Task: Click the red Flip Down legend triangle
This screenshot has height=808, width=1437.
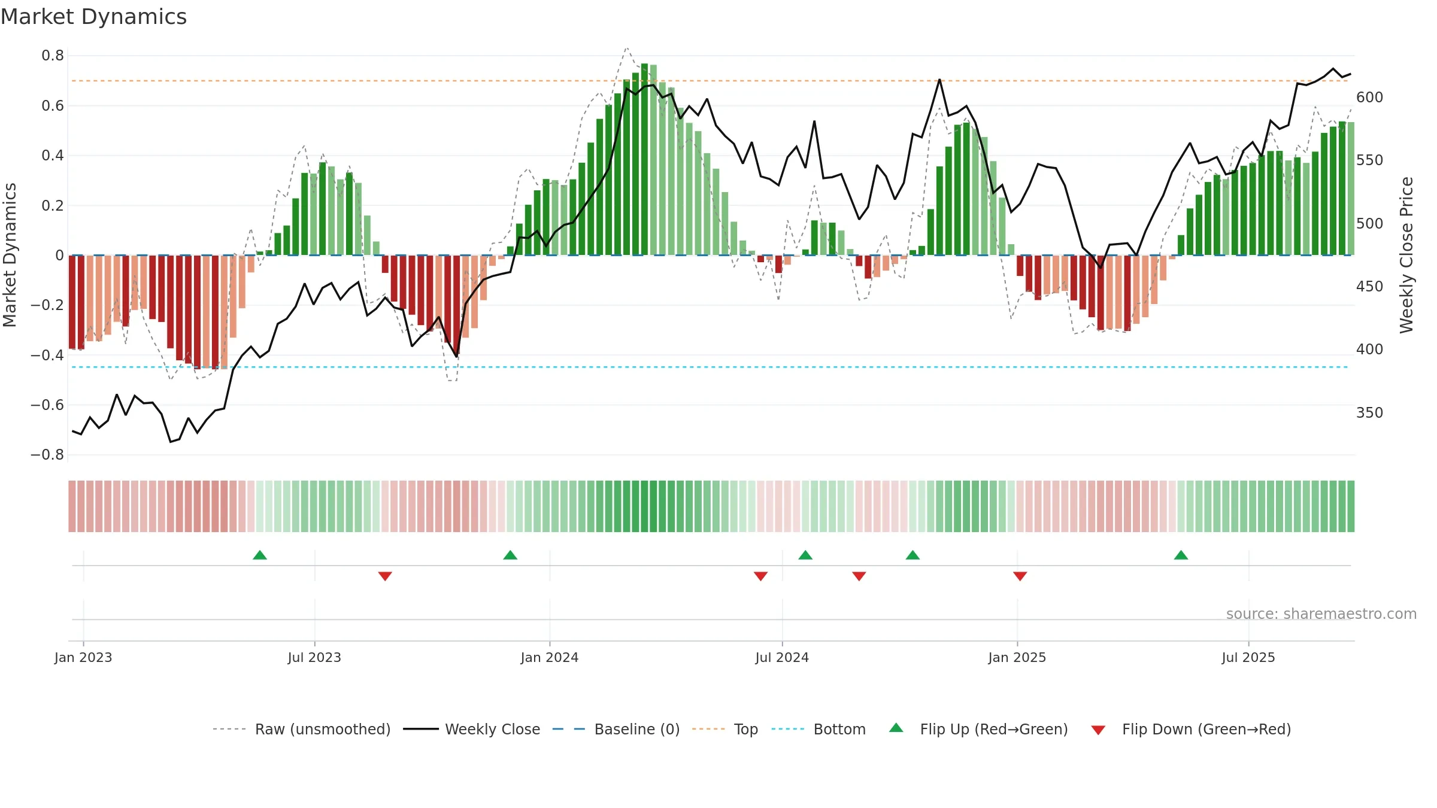Action: tap(1098, 730)
